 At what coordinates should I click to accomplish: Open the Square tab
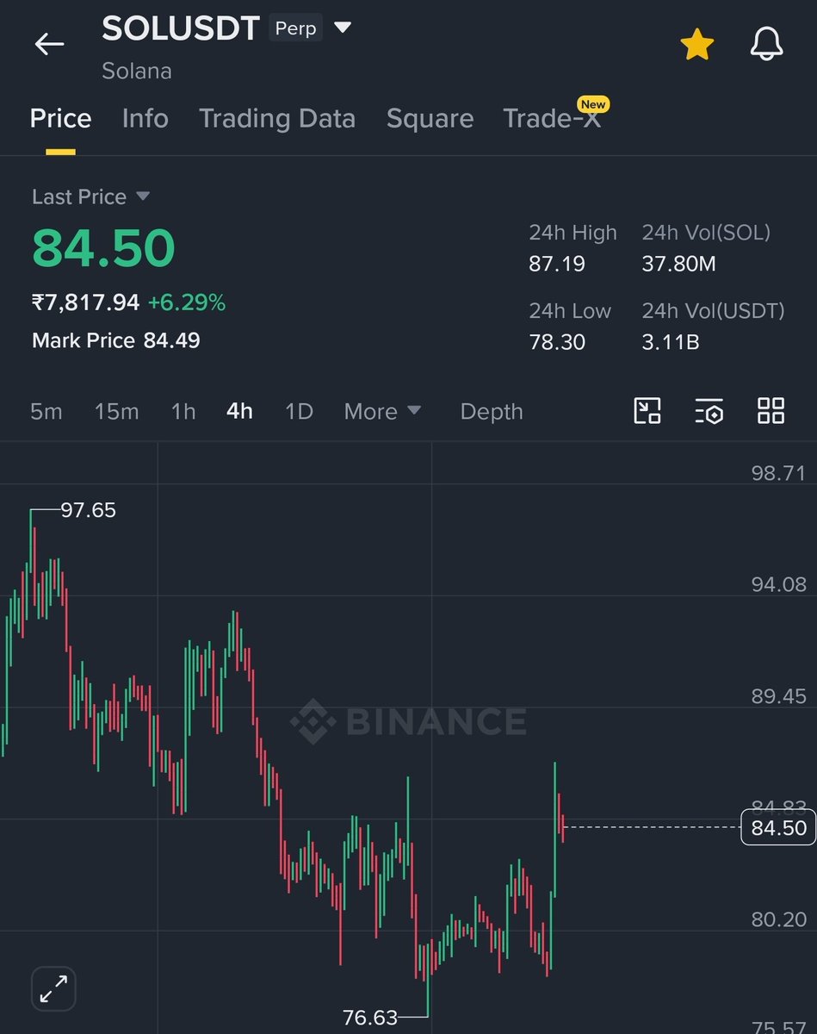point(430,118)
